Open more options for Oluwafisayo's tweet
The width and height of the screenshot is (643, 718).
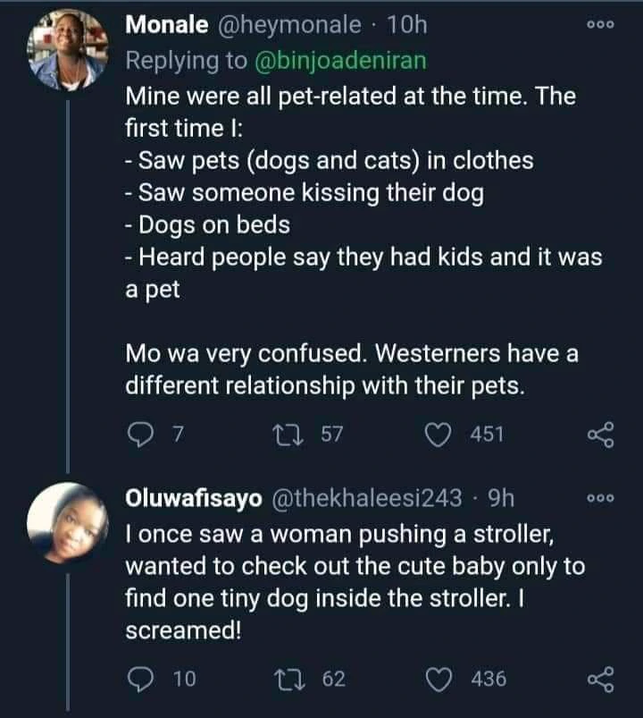598,500
